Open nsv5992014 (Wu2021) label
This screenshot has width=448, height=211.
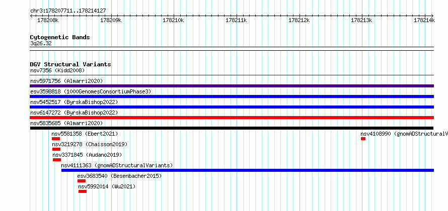pyautogui.click(x=107, y=186)
